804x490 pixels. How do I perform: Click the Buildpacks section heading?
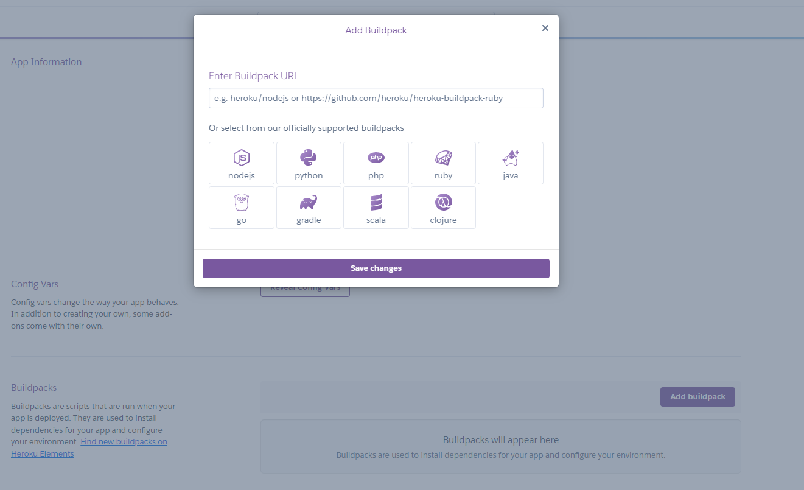34,388
